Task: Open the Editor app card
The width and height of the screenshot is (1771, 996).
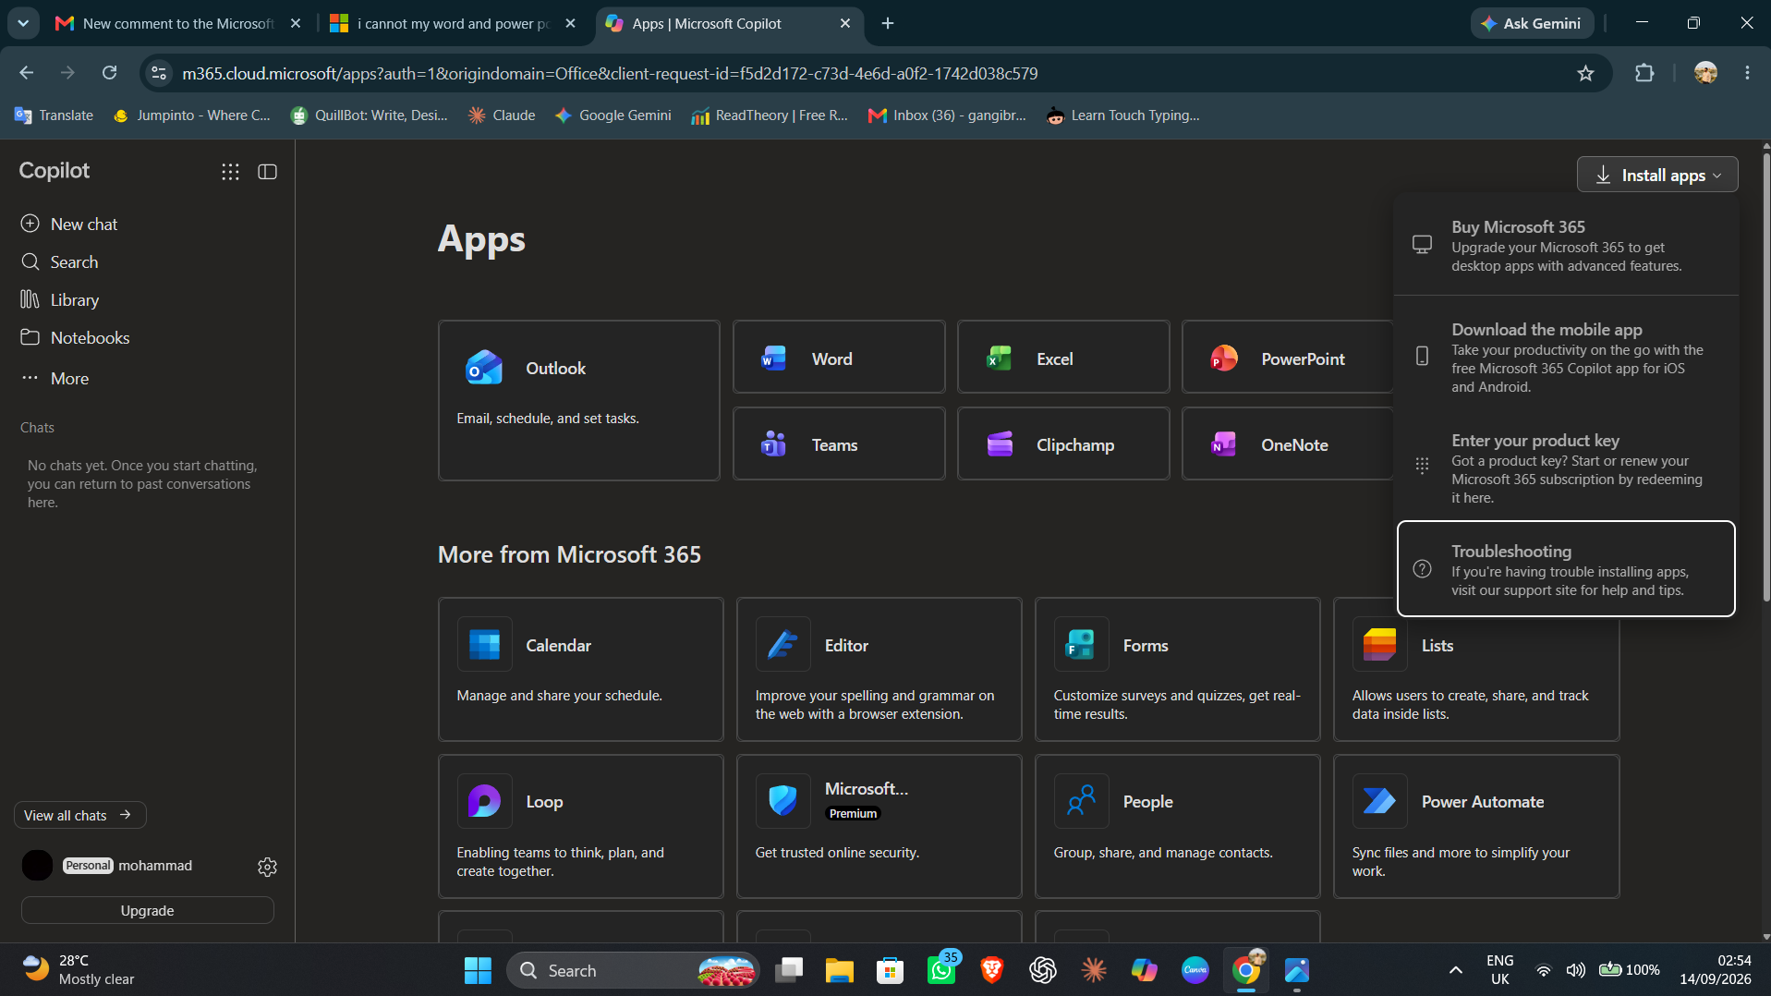Action: pyautogui.click(x=879, y=669)
